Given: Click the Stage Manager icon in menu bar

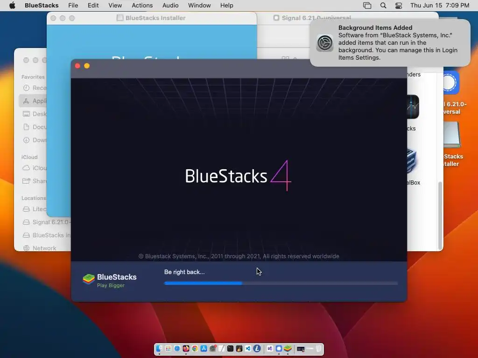Looking at the screenshot, I should tap(367, 6).
